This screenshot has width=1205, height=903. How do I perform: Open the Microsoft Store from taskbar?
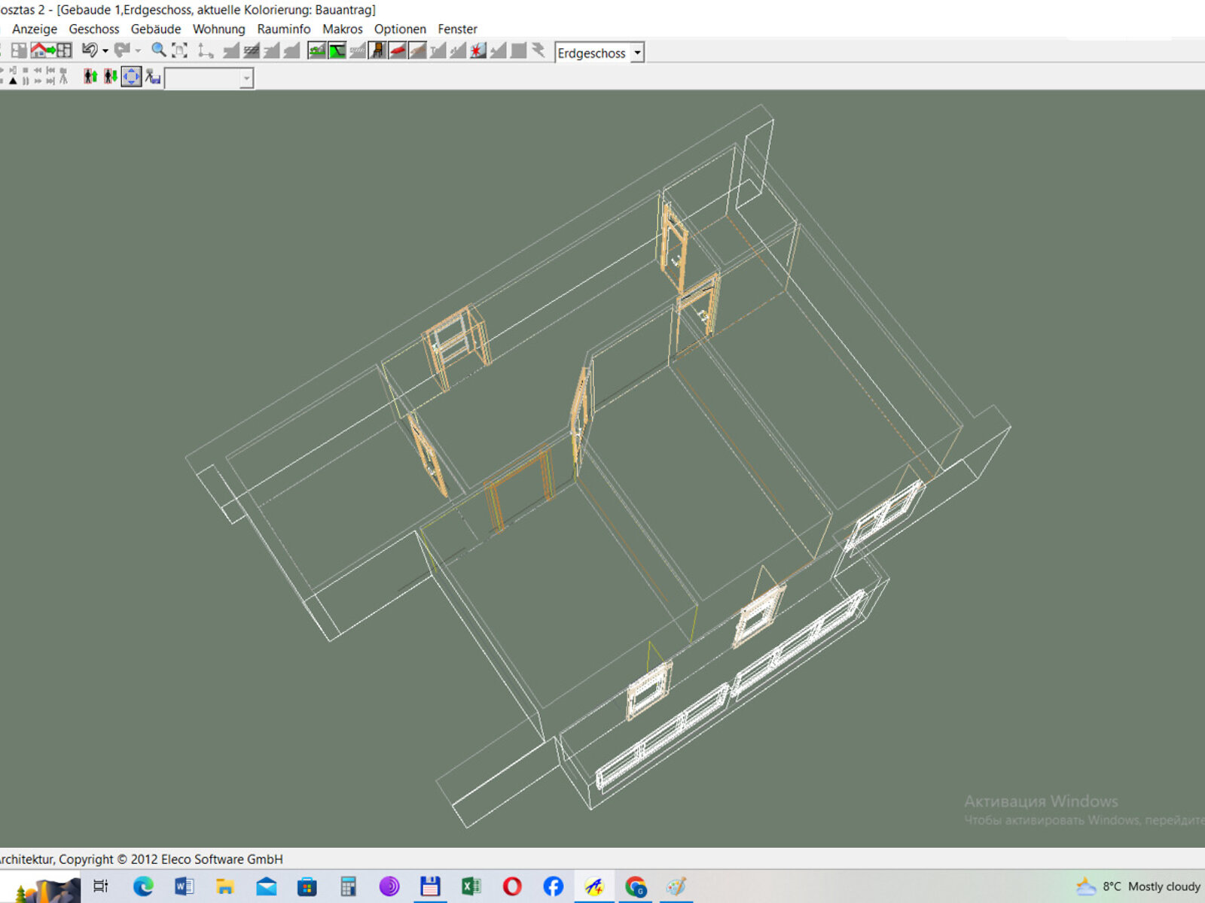point(307,886)
